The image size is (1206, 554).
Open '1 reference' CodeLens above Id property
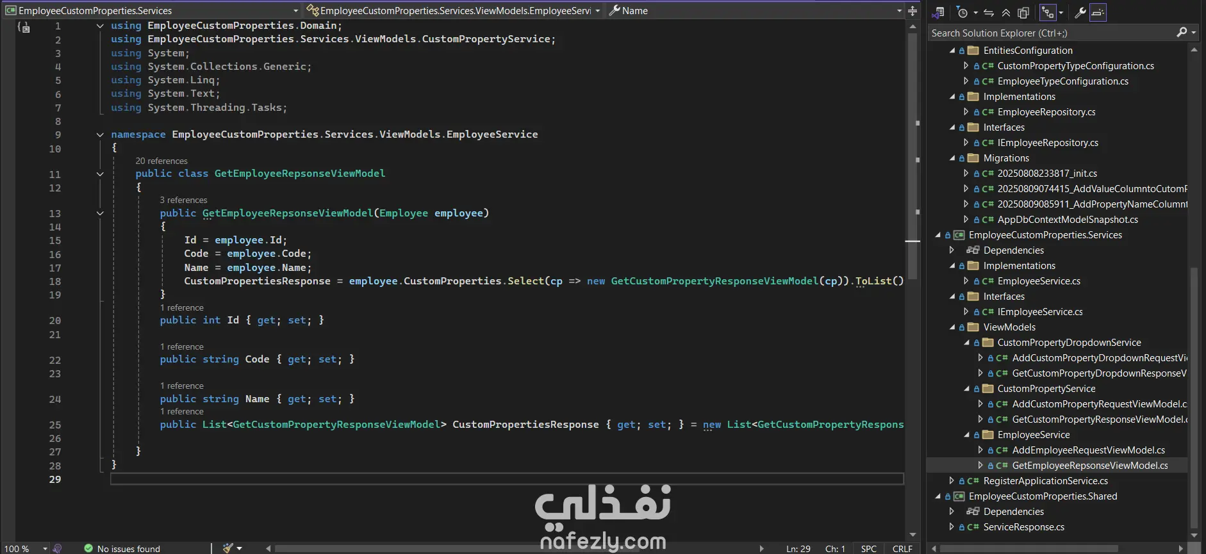tap(182, 307)
